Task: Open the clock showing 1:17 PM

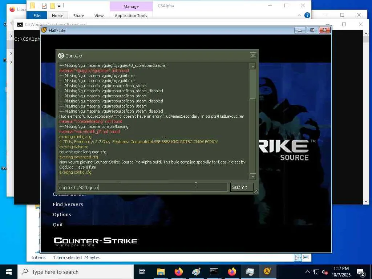Action: click(x=341, y=272)
